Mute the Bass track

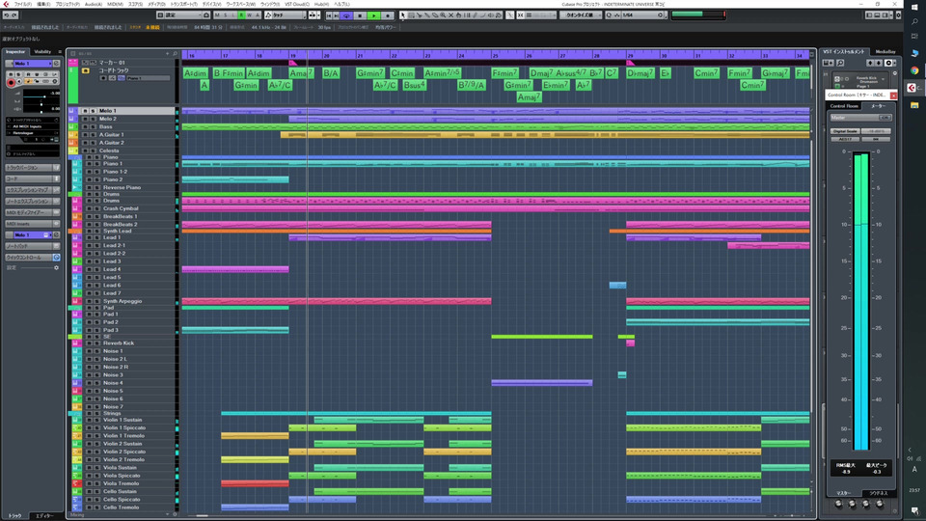[x=85, y=127]
